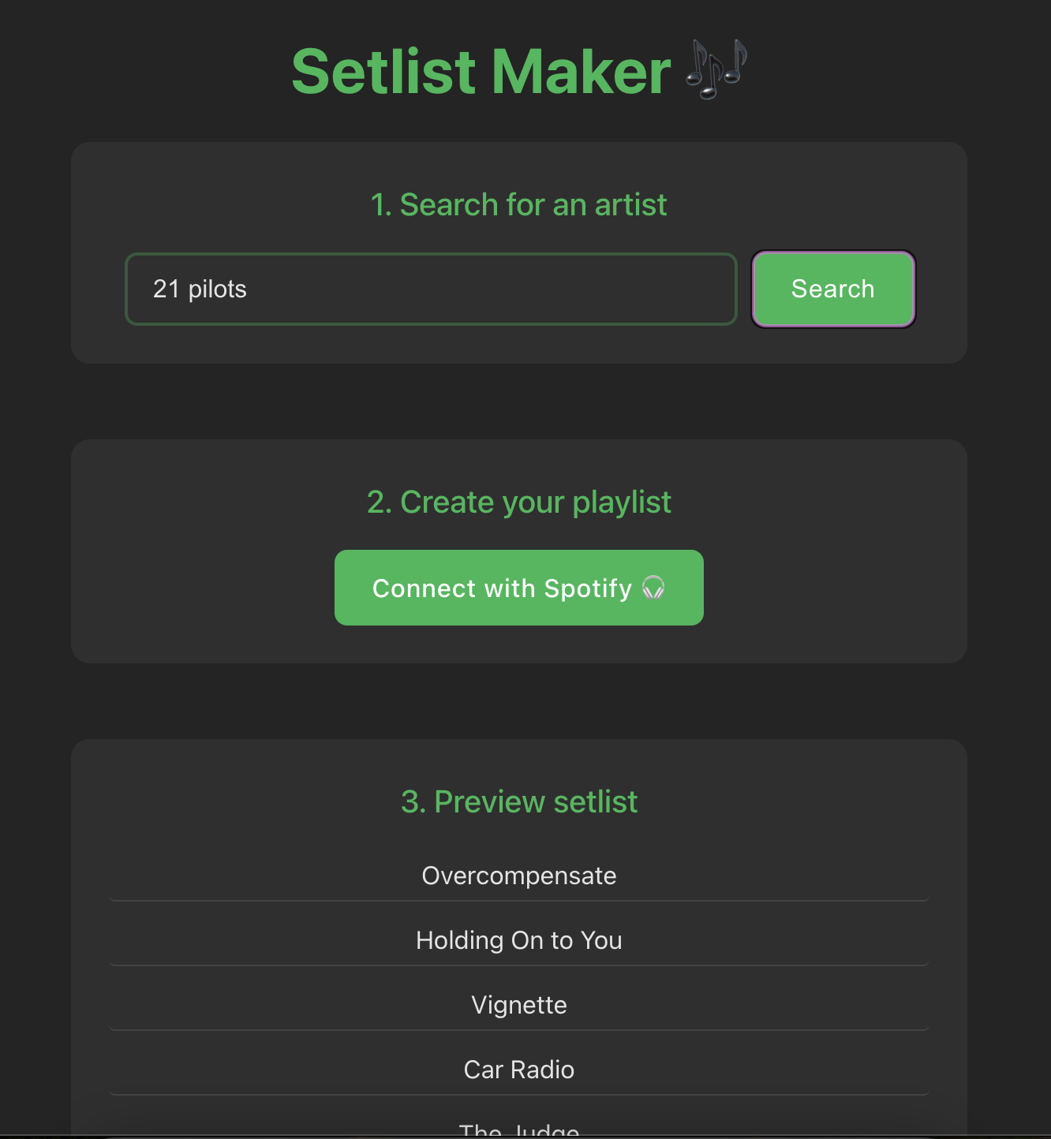
Task: Click the Search button
Action: click(x=832, y=289)
